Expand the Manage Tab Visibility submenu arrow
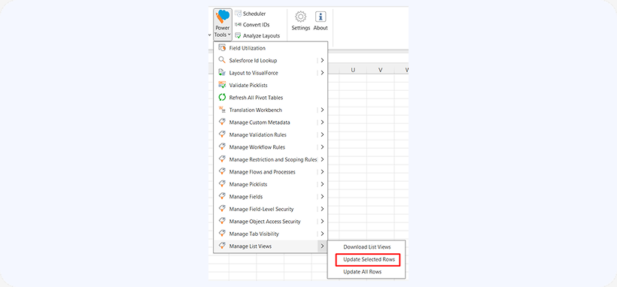This screenshot has height=287, width=617. click(322, 234)
